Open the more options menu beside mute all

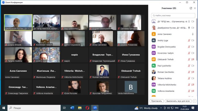point(195,101)
